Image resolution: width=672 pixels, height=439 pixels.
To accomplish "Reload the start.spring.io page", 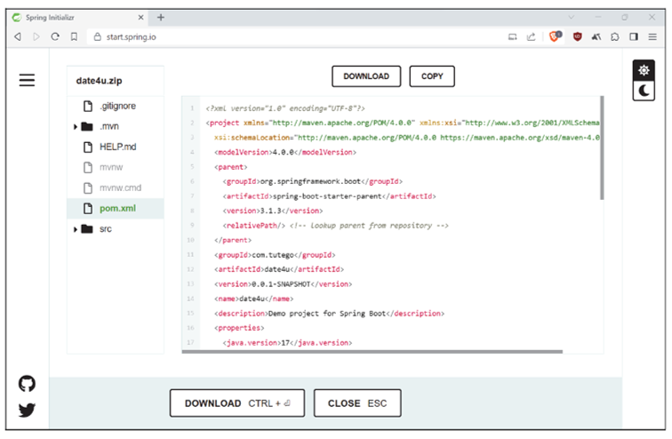I will [55, 36].
